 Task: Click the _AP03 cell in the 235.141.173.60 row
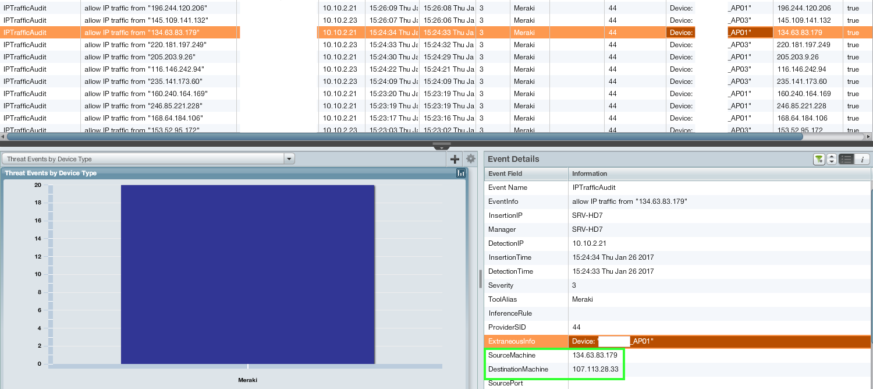click(739, 82)
